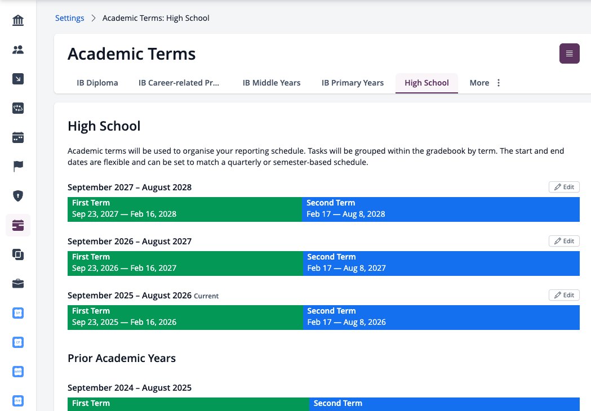Click First Term Sep 23, 2027 green bar
The height and width of the screenshot is (411, 591).
click(x=185, y=209)
